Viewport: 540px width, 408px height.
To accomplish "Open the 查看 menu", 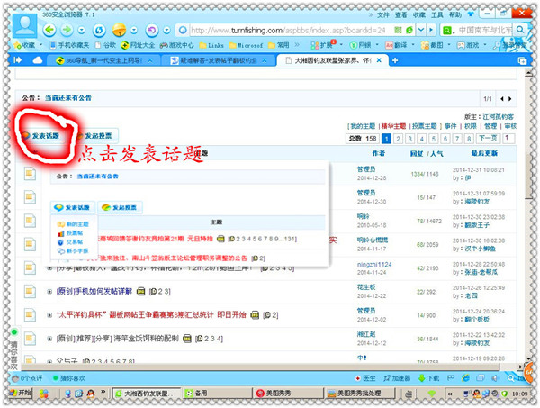I will coord(400,14).
